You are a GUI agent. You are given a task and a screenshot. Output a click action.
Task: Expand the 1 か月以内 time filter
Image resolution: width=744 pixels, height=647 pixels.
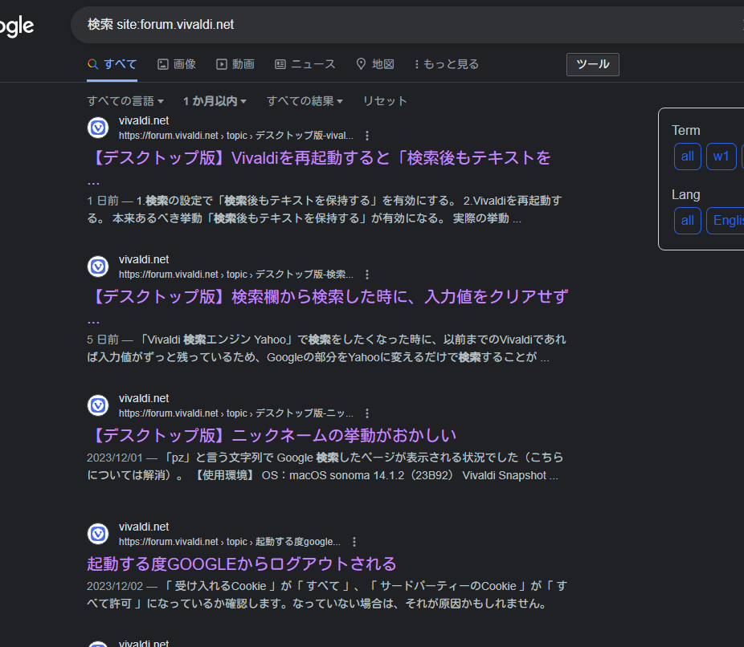215,101
